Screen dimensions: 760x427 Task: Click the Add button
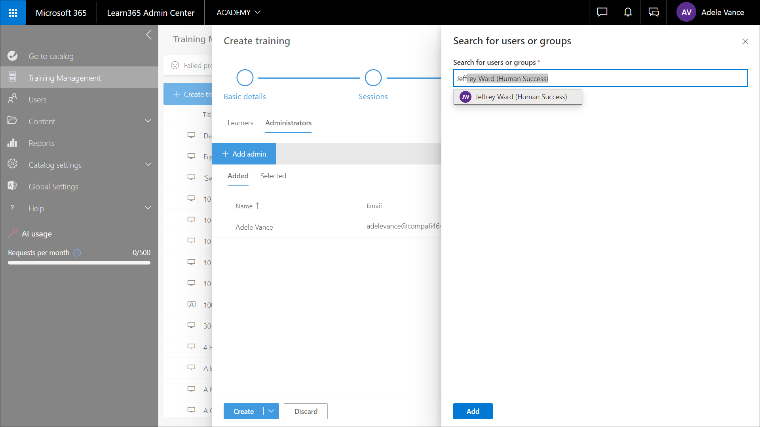pos(473,411)
